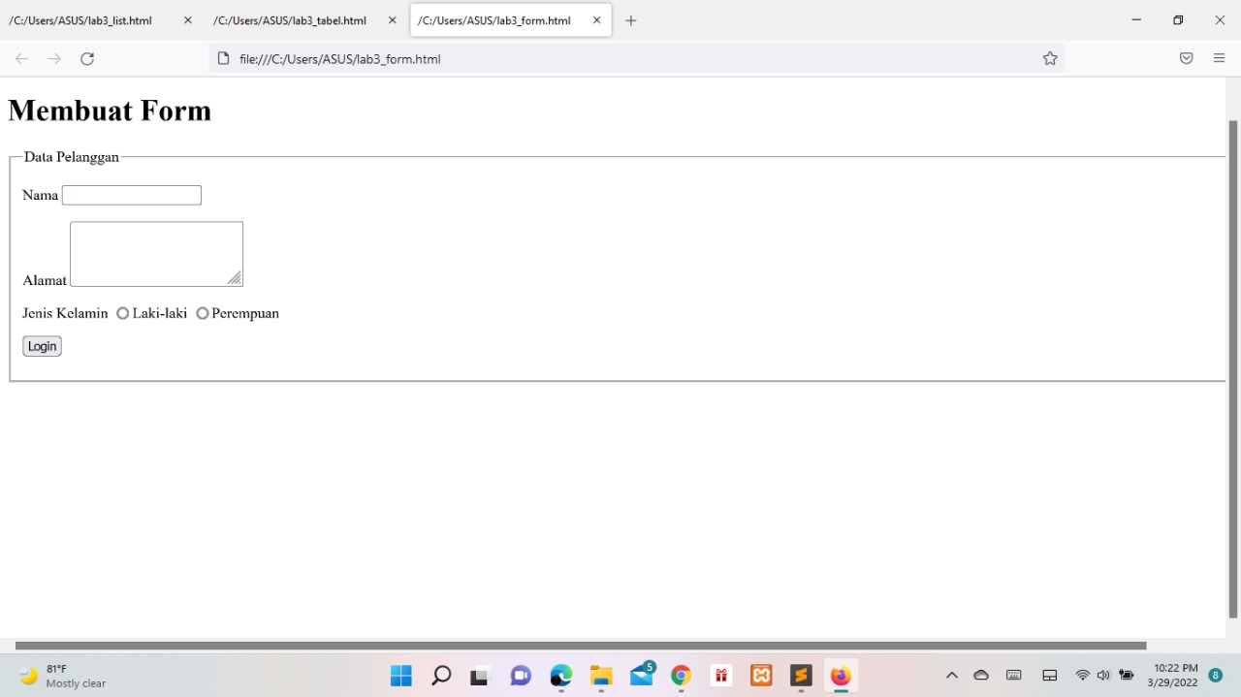Open a new browser tab

pos(631,20)
